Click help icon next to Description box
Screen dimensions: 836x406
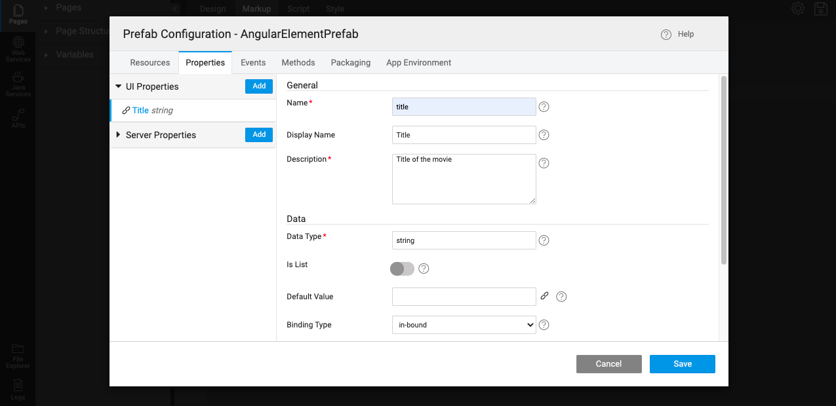544,163
